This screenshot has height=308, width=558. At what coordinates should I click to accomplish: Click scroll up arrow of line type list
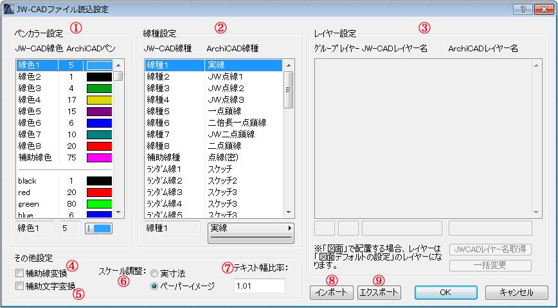pos(289,65)
